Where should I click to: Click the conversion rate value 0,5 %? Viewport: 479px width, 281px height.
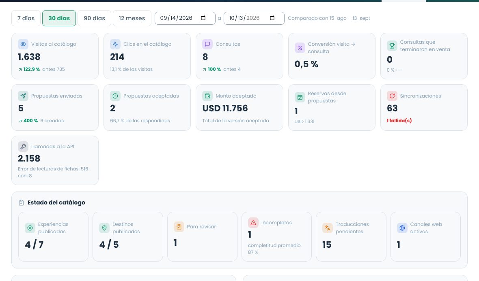pyautogui.click(x=306, y=64)
